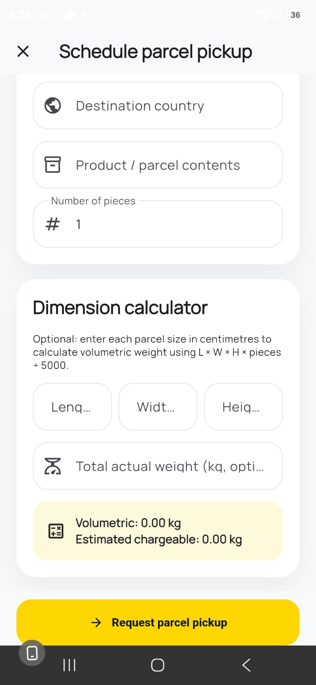This screenshot has height=685, width=316.
Task: Tap the battery indicator in status bar
Action: (x=295, y=15)
